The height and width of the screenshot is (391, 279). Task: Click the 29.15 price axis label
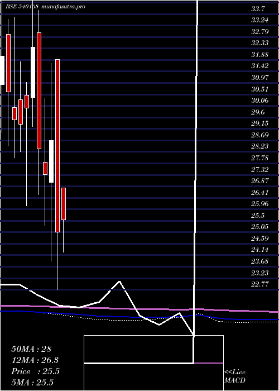[x=260, y=123]
